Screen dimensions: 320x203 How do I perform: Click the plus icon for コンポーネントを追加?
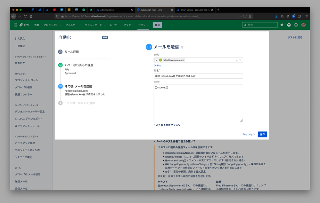(61, 103)
